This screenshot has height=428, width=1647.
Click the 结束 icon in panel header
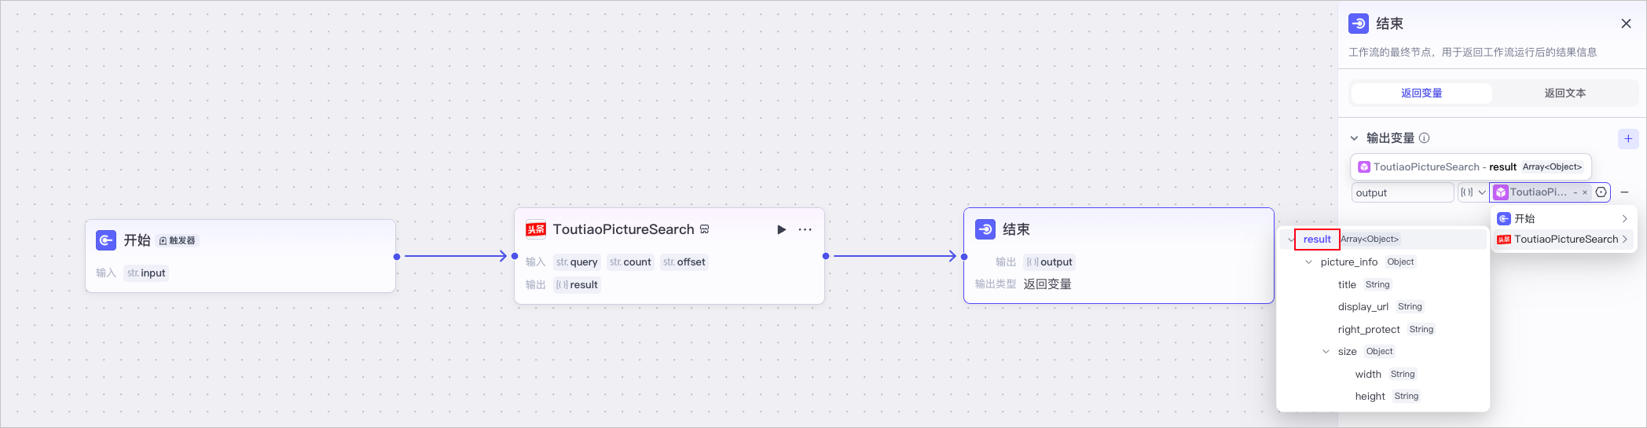1359,24
